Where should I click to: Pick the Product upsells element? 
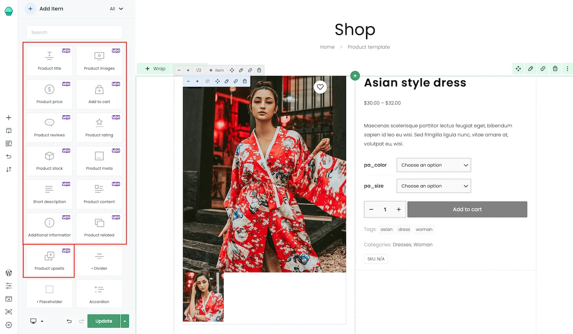pos(49,261)
